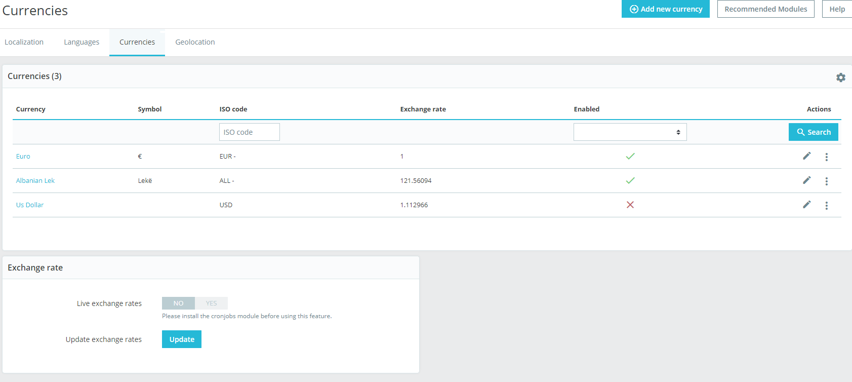852x382 pixels.
Task: Set Live exchange rates to YES
Action: (211, 303)
